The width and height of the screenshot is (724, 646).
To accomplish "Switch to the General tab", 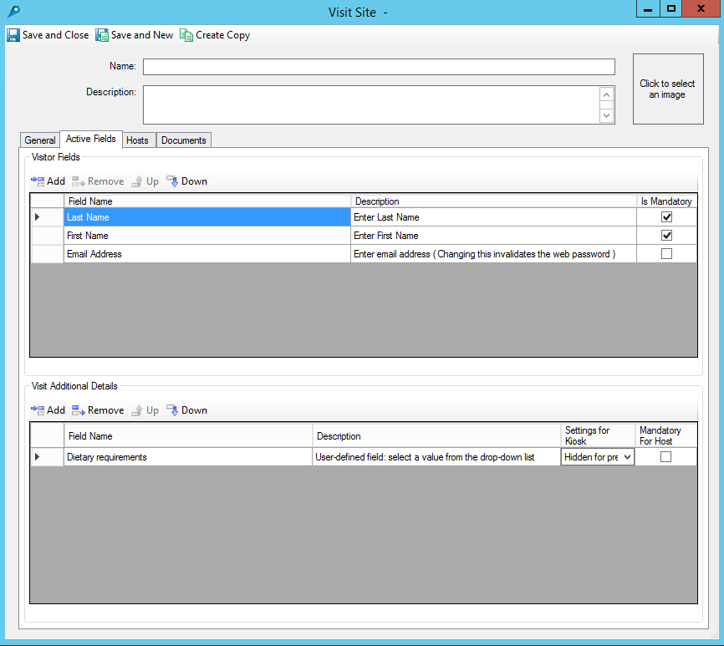I will click(x=40, y=140).
